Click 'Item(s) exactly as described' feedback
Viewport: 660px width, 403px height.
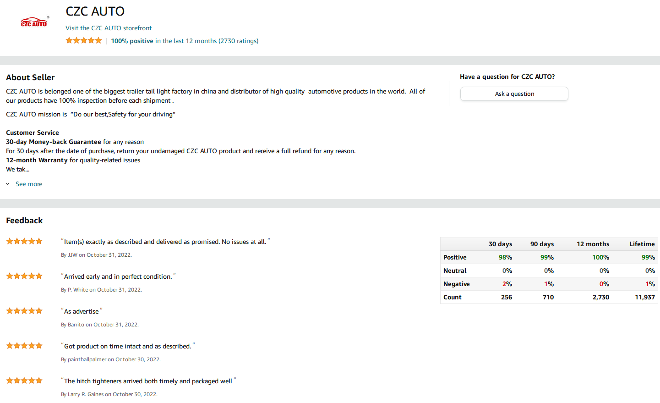(165, 242)
